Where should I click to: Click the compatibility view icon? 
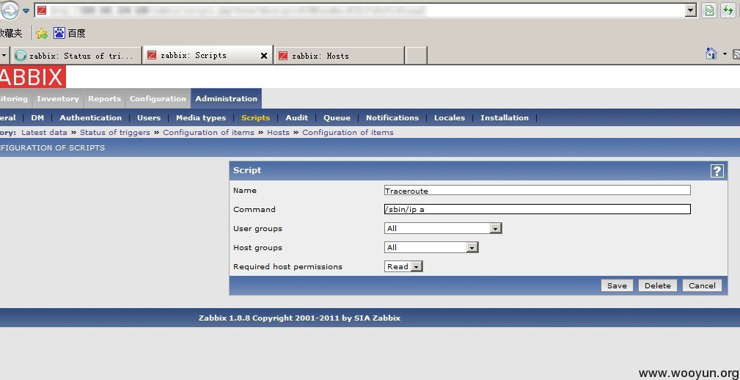coord(709,10)
